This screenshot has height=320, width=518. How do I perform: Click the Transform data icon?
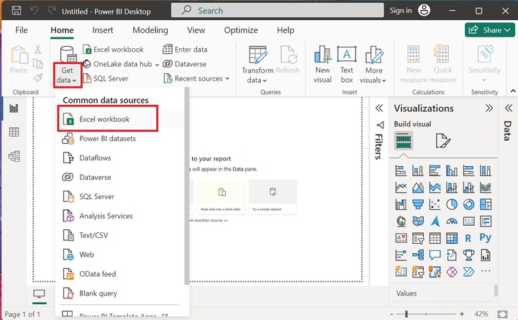[257, 65]
